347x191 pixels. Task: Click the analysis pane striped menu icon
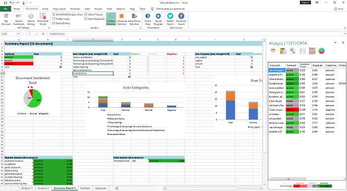point(273,51)
